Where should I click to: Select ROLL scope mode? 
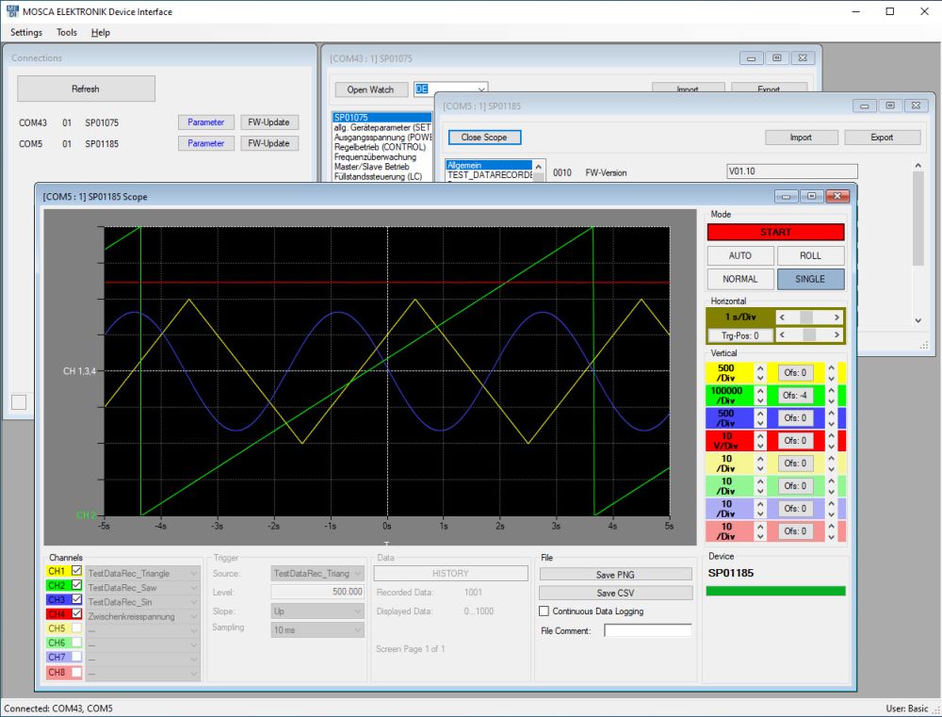point(810,255)
